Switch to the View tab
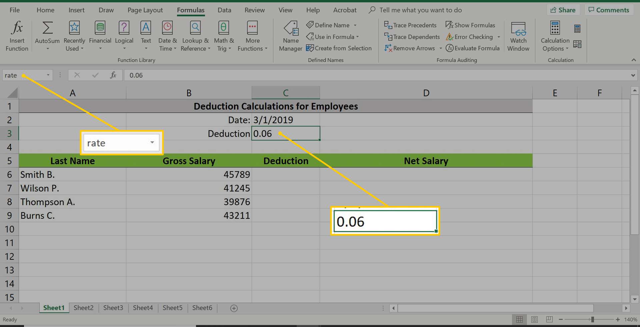Viewport: 640px width, 327px height. point(285,10)
